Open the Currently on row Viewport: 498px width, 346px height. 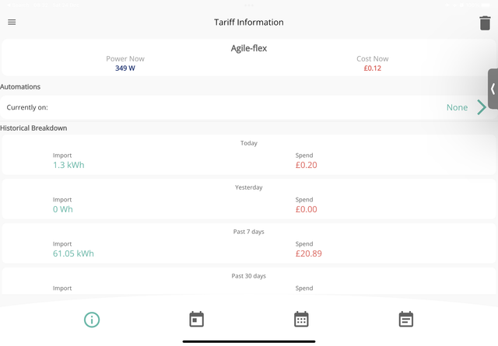[x=249, y=107]
